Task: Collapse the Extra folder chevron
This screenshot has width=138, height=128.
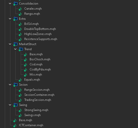Action: click(10, 19)
